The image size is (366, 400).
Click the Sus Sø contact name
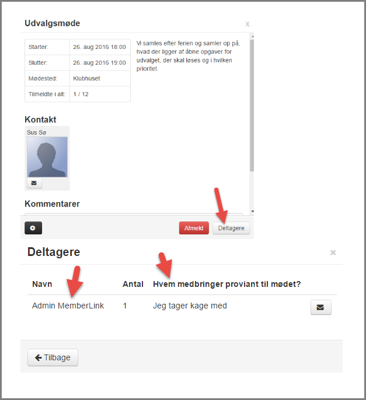pyautogui.click(x=36, y=132)
